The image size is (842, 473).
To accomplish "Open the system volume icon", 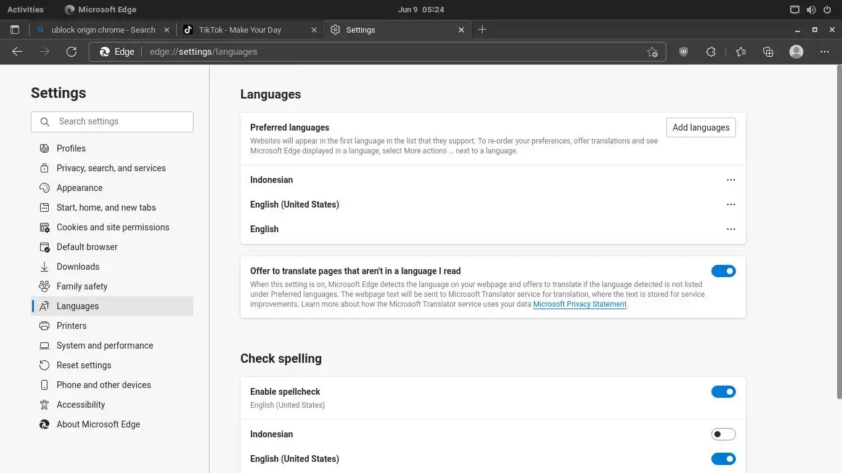I will click(x=811, y=9).
